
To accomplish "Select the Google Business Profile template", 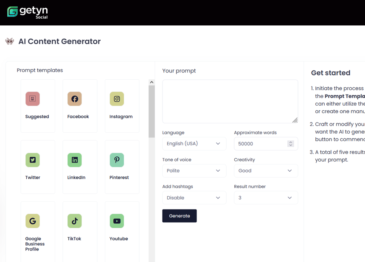I will click(x=33, y=221).
